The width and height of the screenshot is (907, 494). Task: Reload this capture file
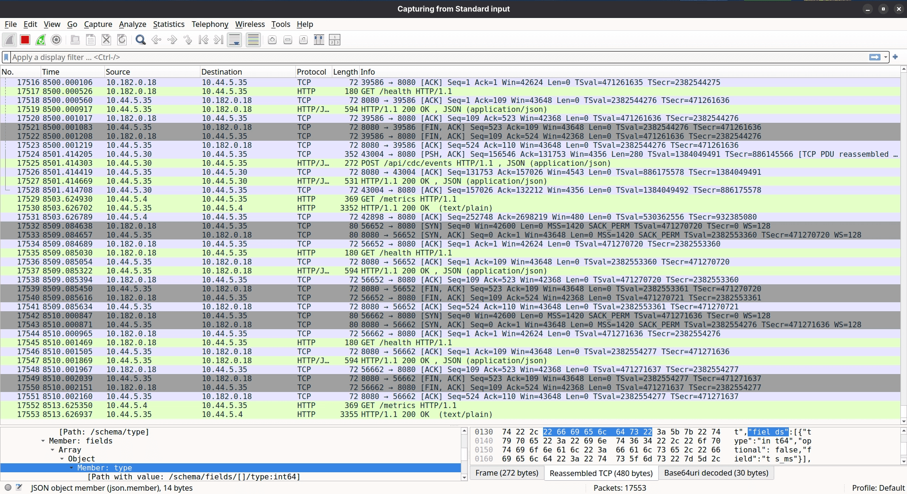(x=122, y=40)
